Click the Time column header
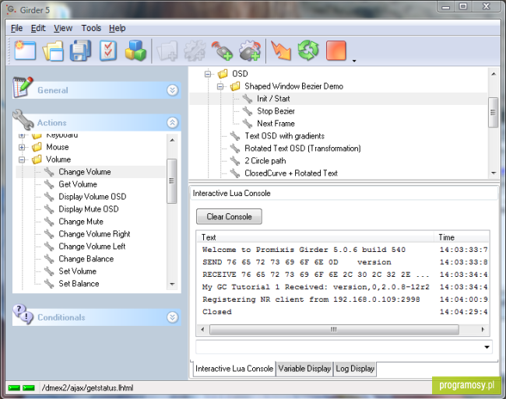 (462, 237)
